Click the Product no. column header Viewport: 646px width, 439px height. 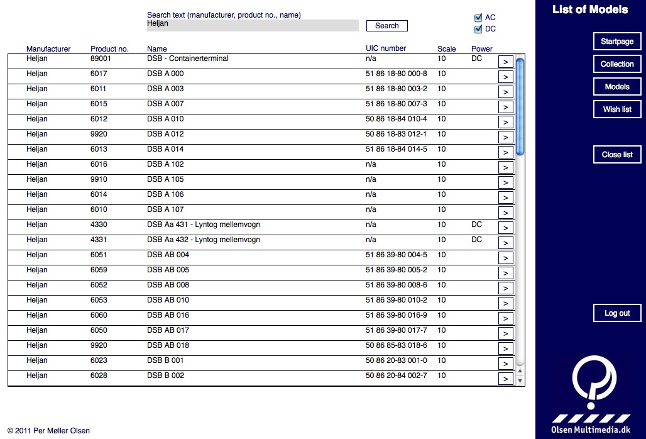(x=109, y=48)
